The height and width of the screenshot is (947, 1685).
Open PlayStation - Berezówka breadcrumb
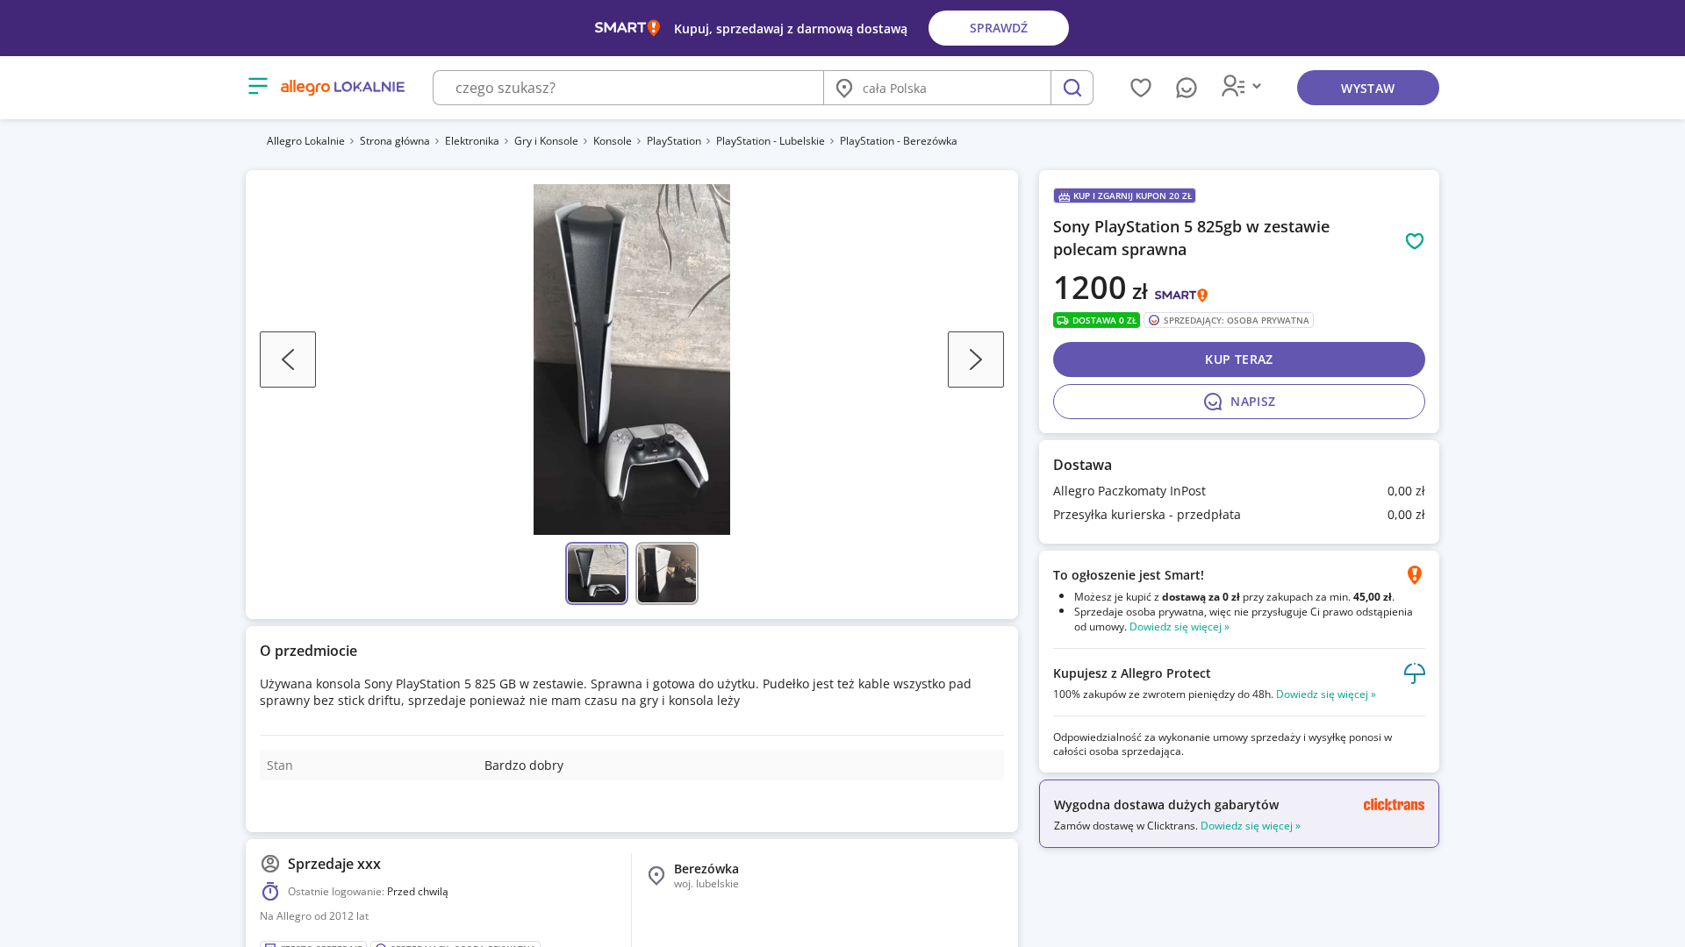click(x=898, y=140)
